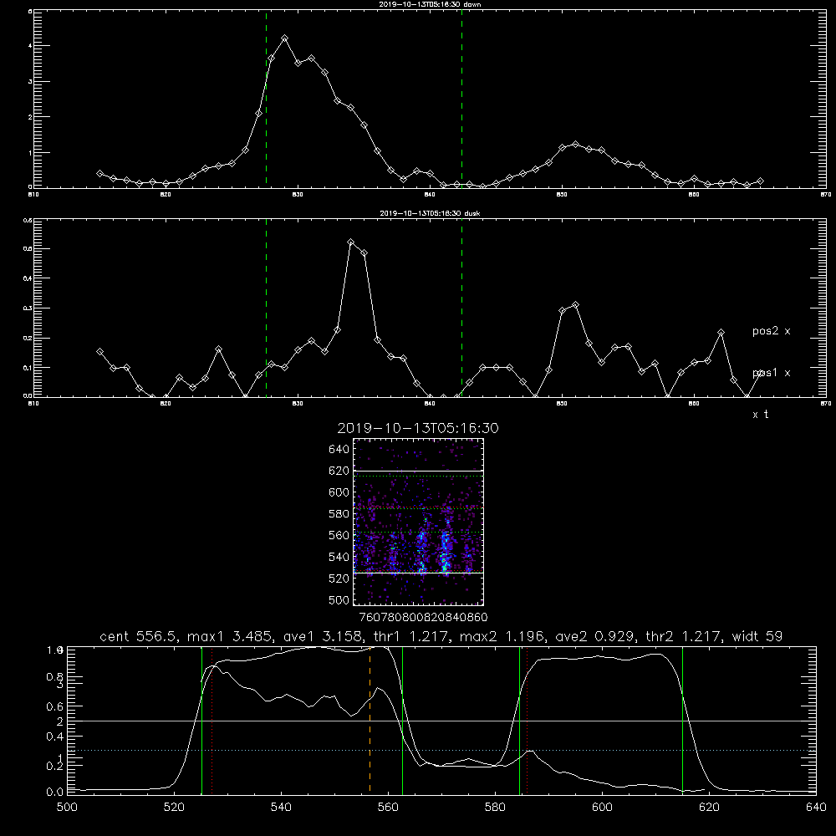Select the tallest peak point in dusk plot

[x=351, y=242]
